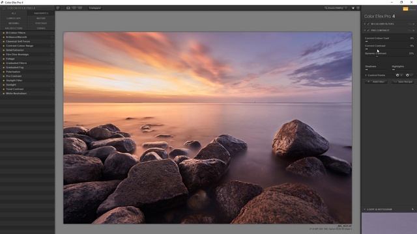The height and width of the screenshot is (234, 417).
Task: Switch to the Wedding category tab
Action: (x=14, y=23)
